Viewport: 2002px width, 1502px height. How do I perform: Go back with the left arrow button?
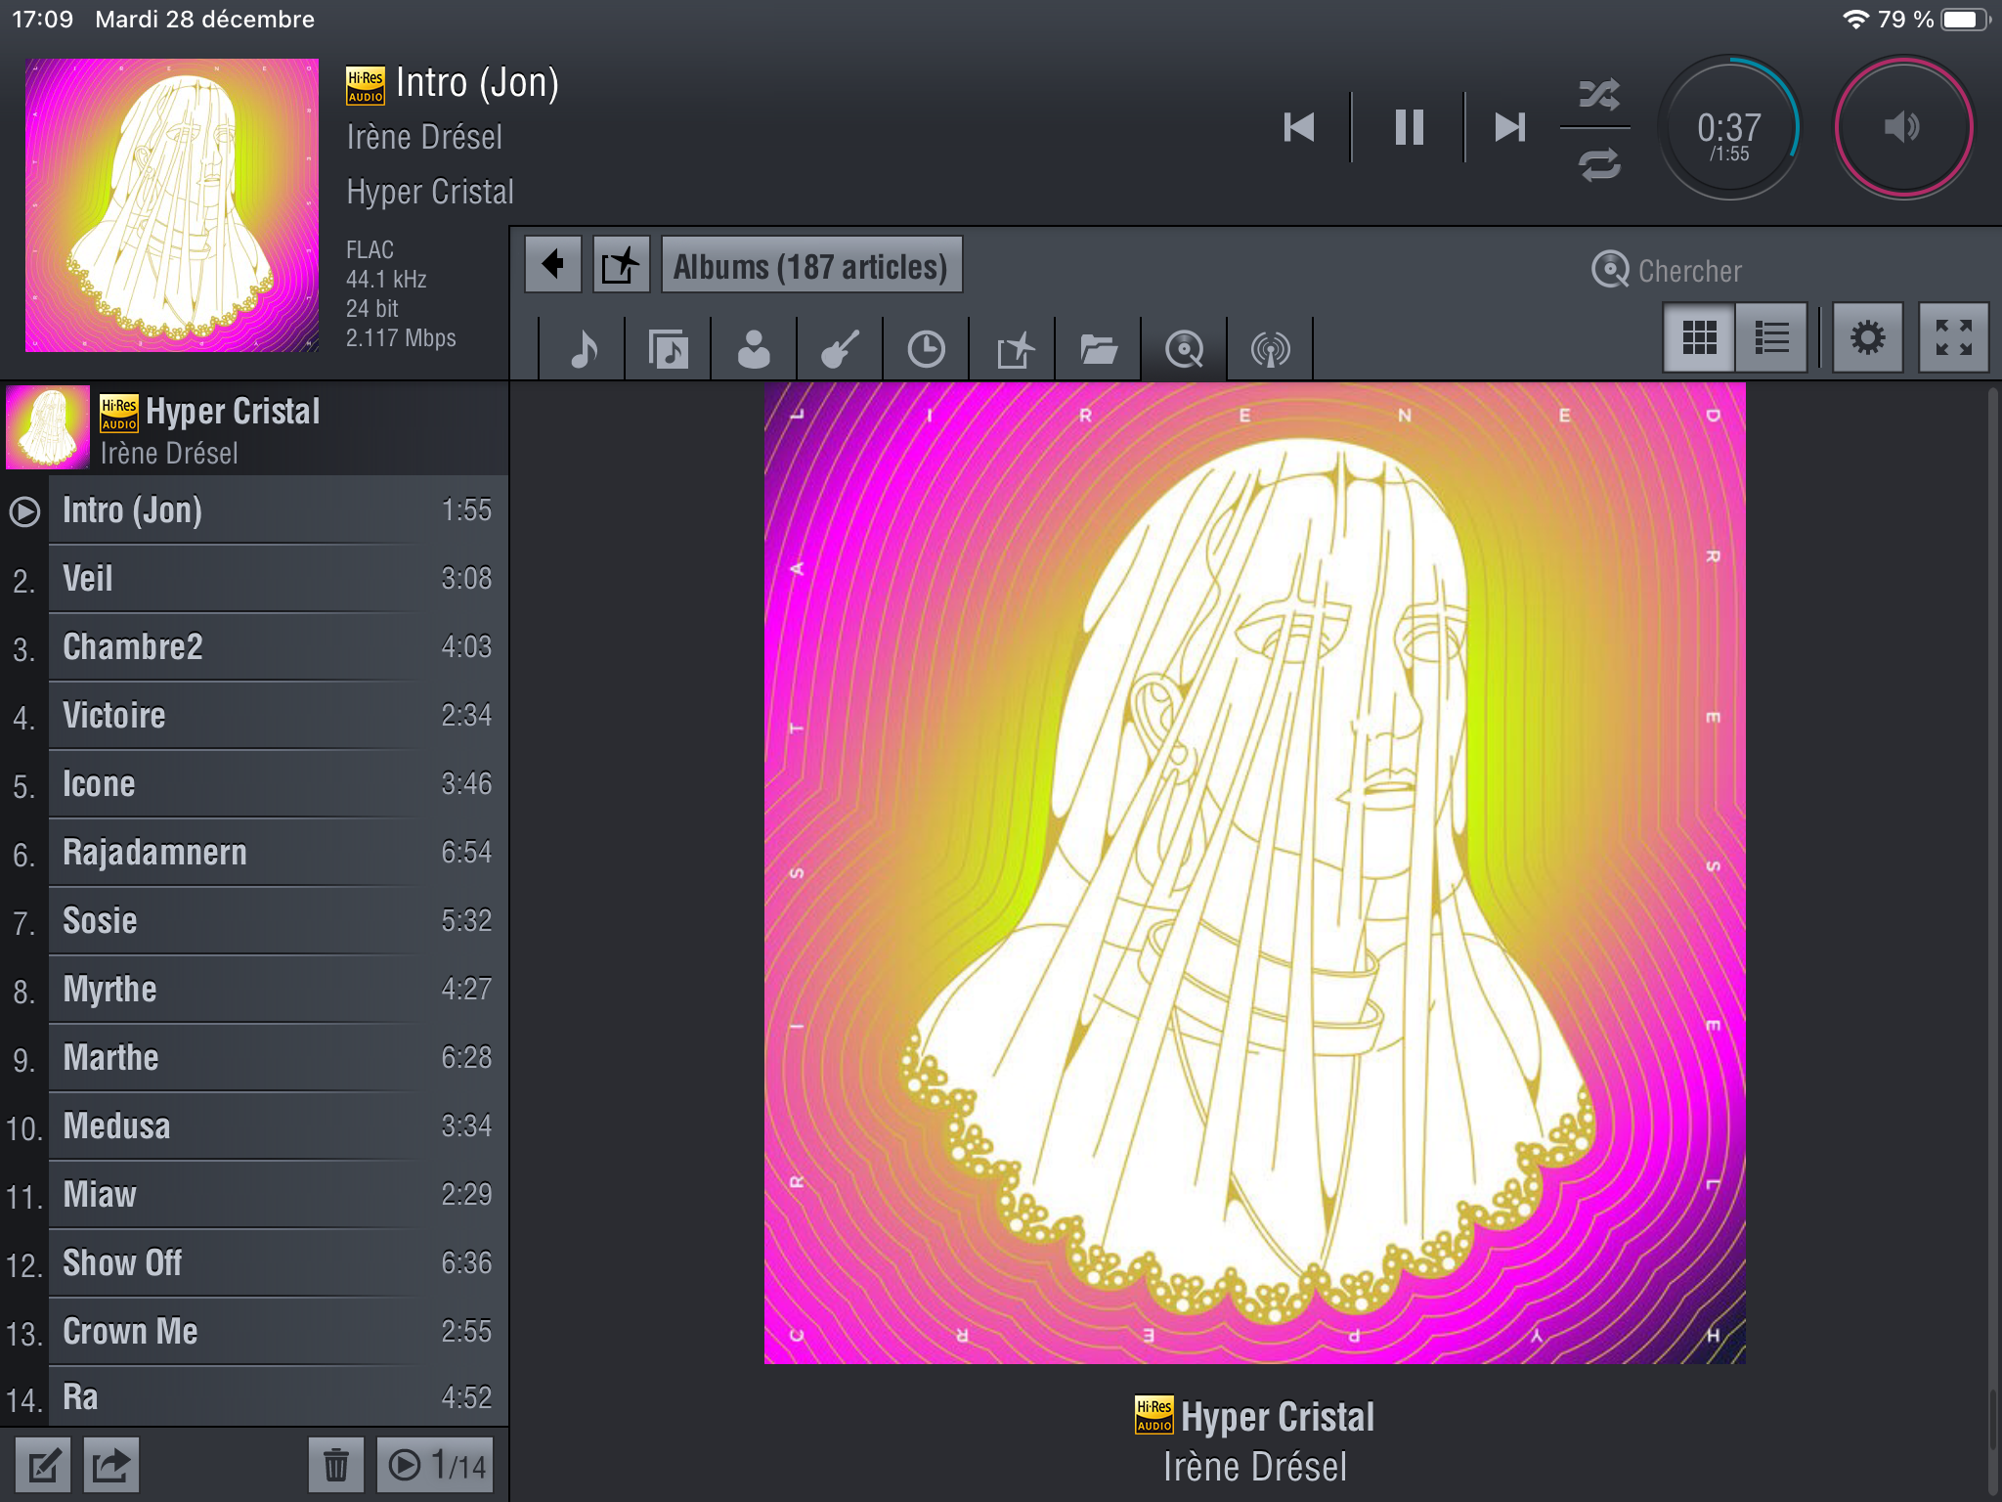coord(553,264)
